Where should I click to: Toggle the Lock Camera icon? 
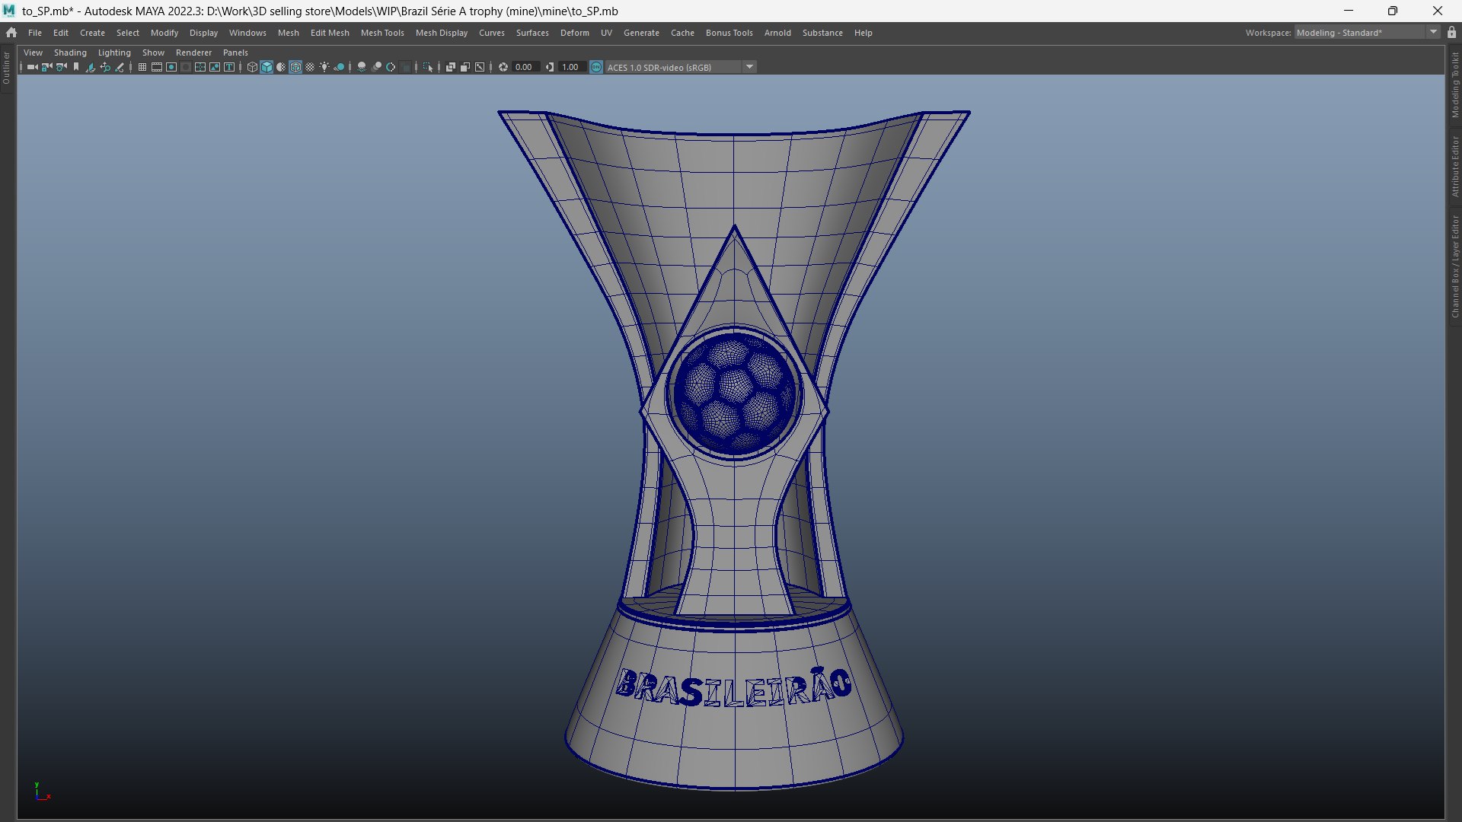click(x=46, y=67)
